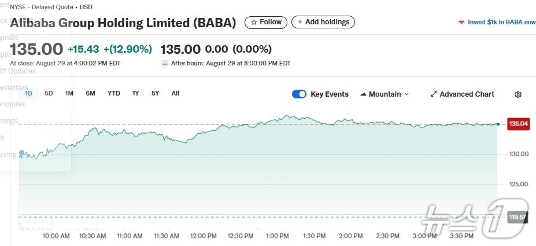Select the 1D time range tab
This screenshot has width=536, height=246.
28,93
